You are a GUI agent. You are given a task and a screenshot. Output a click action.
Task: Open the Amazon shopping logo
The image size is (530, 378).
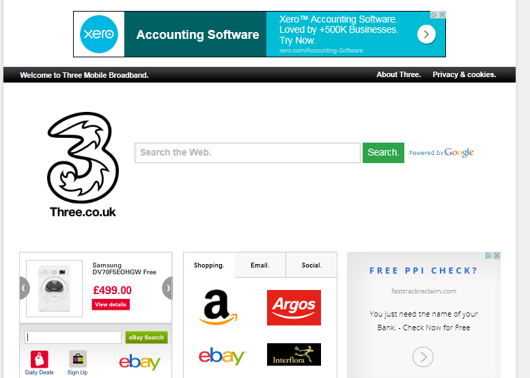point(218,308)
